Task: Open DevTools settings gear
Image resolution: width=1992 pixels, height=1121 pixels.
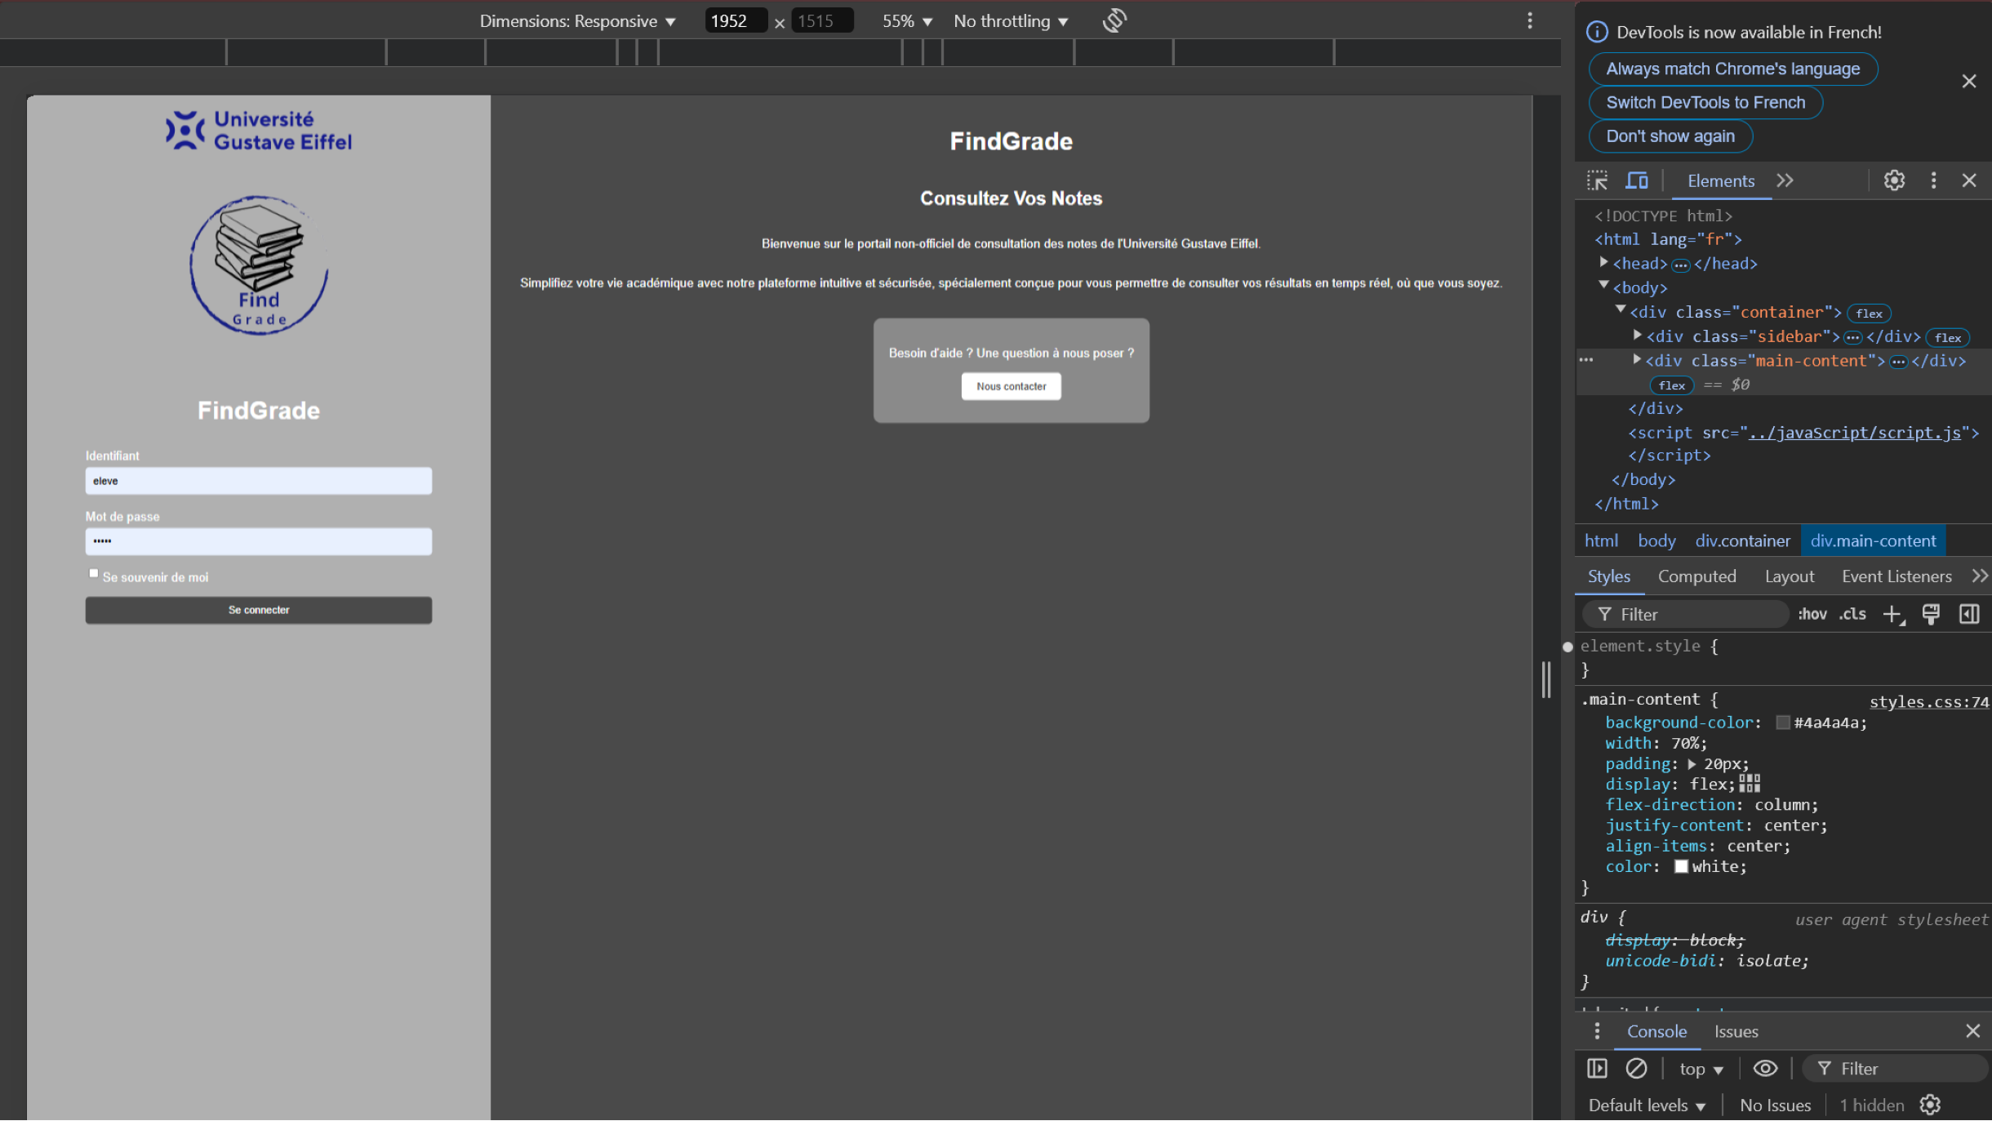Action: (x=1894, y=180)
